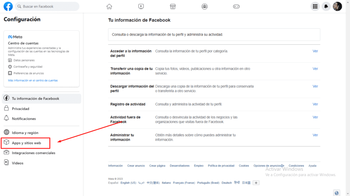350x196 pixels.
Task: Expand Opciones de anuncios in footer
Action: click(x=268, y=166)
